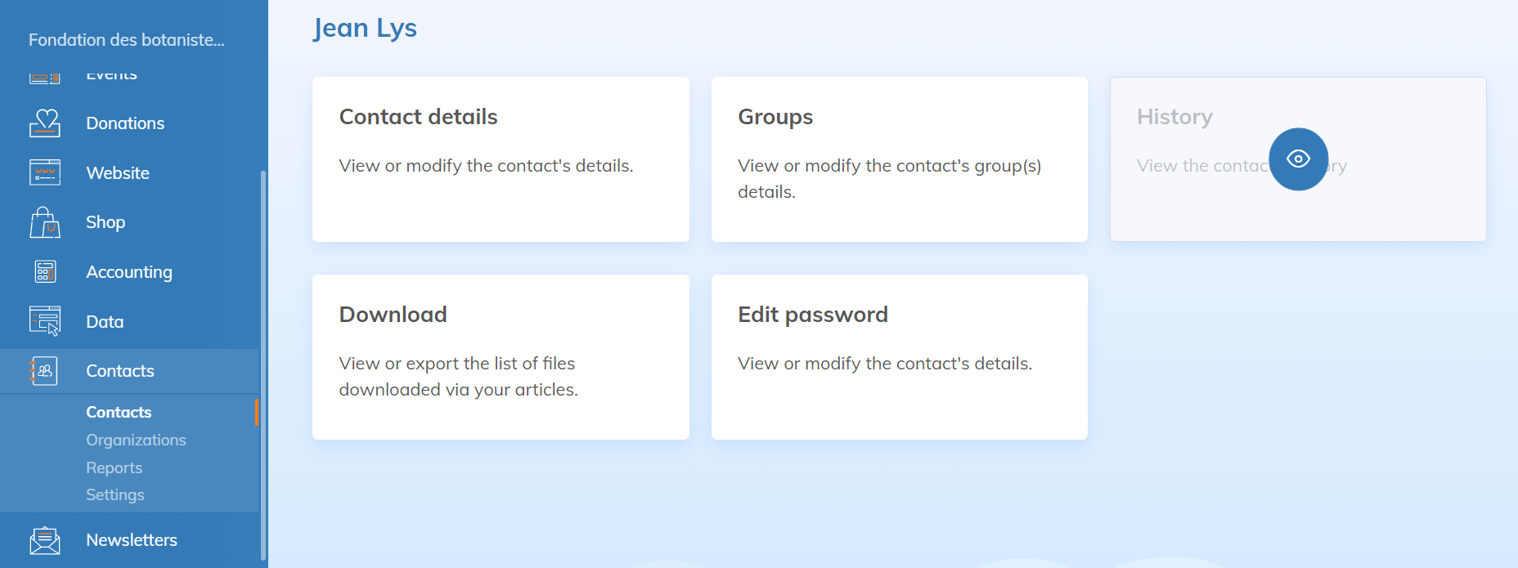Click the Shop bag icon

pyautogui.click(x=45, y=222)
